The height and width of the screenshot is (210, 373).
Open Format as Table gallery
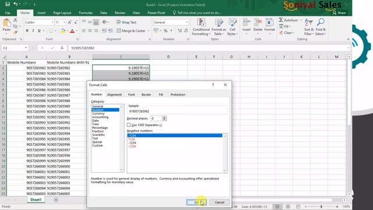(x=219, y=27)
